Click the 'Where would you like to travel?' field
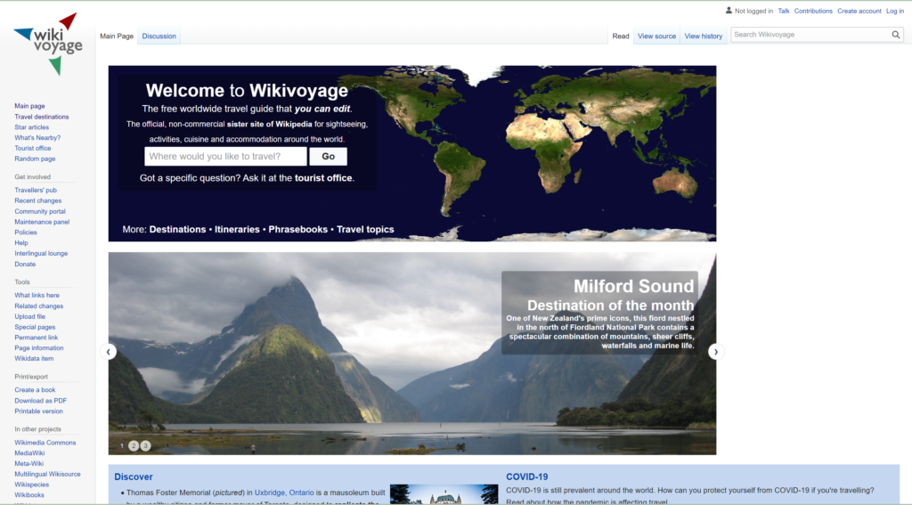This screenshot has height=505, width=912. tap(225, 157)
